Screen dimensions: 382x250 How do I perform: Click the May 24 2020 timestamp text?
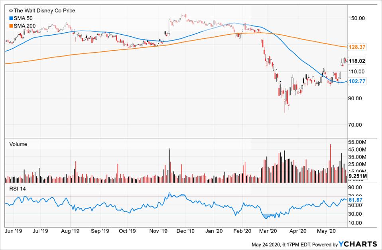click(x=279, y=243)
